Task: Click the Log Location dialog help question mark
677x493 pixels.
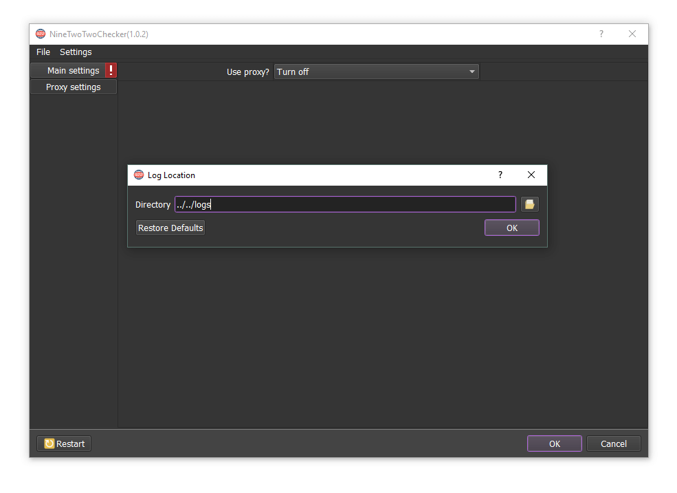Action: [500, 175]
